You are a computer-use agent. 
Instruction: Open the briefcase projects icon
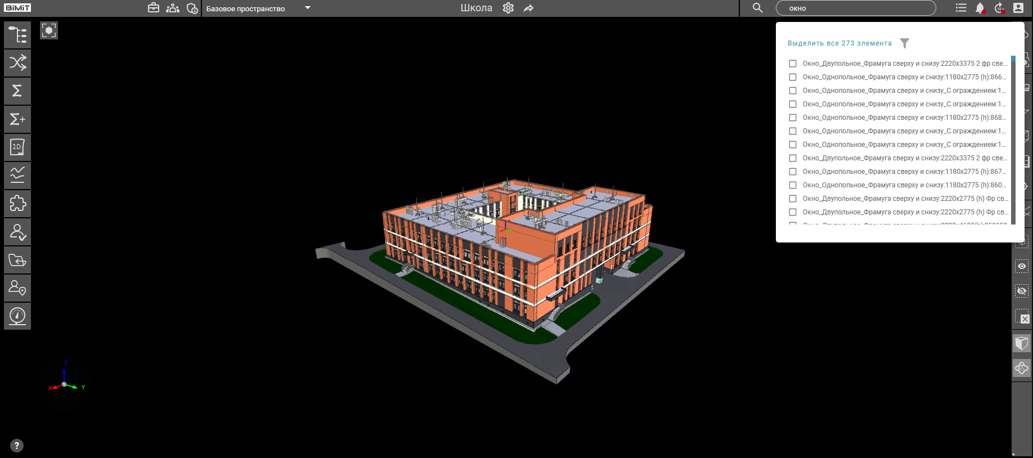(154, 8)
